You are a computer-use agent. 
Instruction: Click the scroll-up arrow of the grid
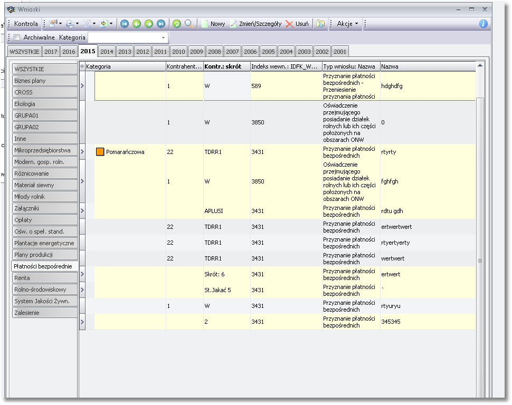480,66
